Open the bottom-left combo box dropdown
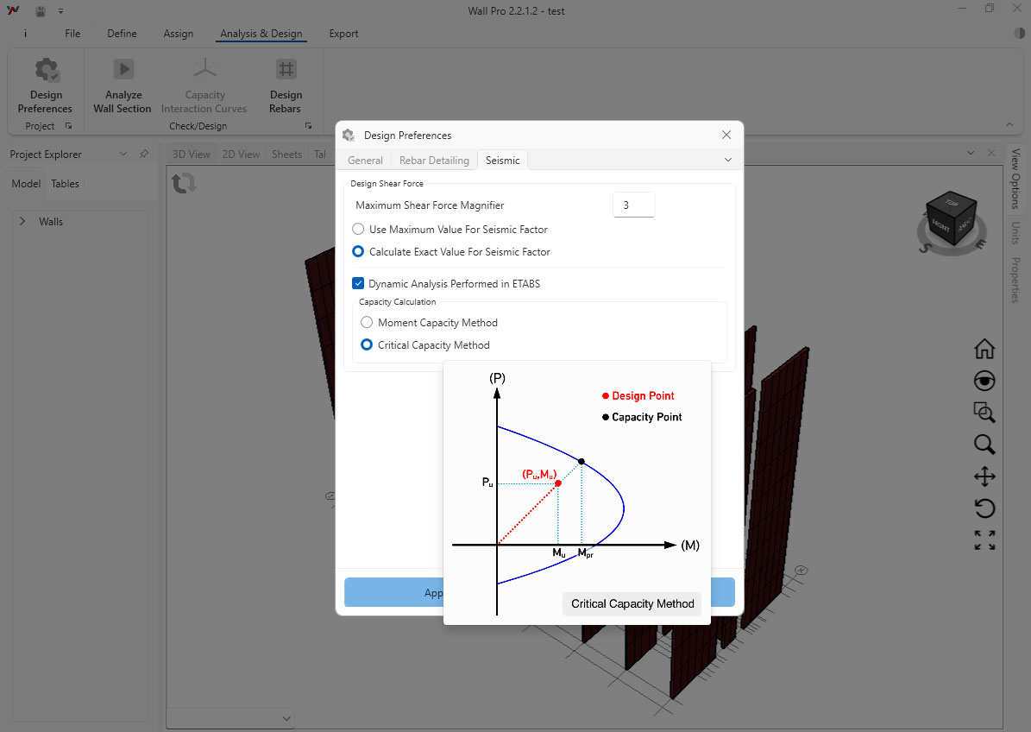The image size is (1031, 732). point(286,718)
